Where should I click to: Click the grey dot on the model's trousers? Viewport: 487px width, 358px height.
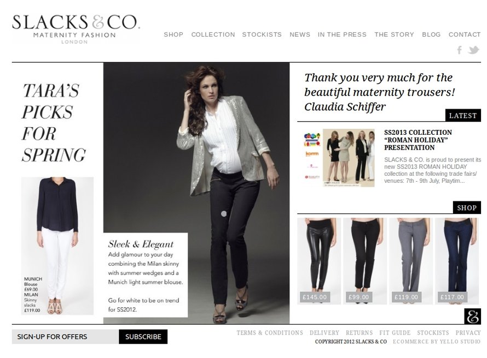(x=224, y=214)
